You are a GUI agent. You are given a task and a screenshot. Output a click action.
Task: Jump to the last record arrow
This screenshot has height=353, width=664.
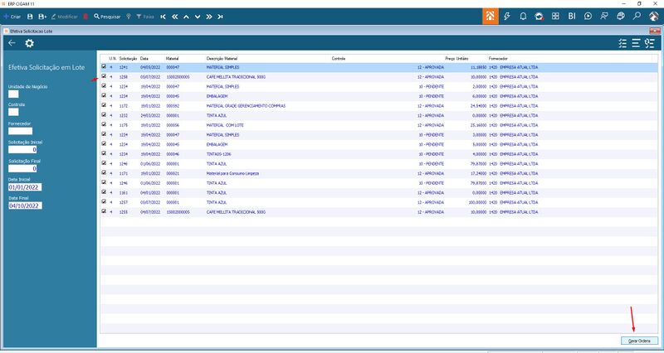pos(220,17)
